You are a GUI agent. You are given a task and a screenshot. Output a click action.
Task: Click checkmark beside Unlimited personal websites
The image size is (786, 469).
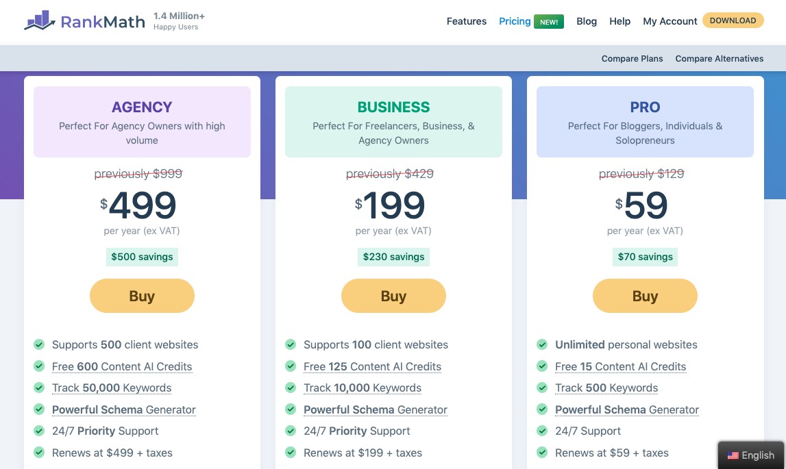tap(542, 344)
